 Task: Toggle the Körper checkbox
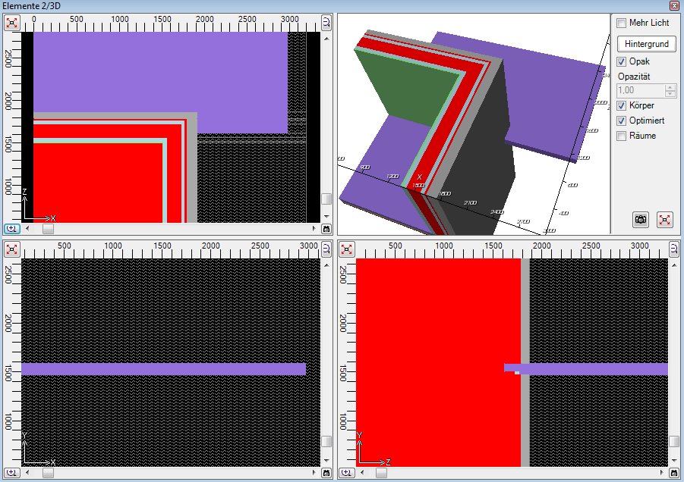pyautogui.click(x=622, y=105)
